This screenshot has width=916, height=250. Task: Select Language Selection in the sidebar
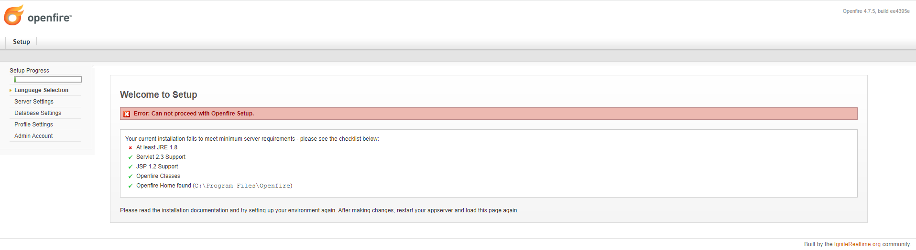[x=41, y=90]
